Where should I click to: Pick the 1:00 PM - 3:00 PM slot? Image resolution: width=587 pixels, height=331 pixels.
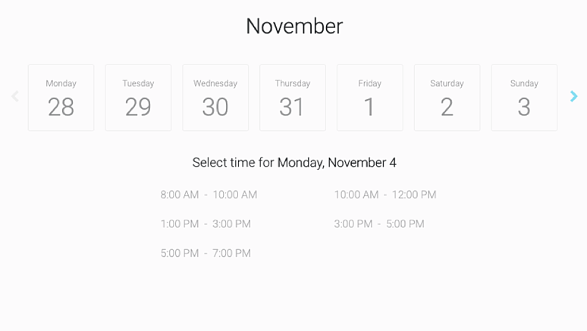(206, 223)
